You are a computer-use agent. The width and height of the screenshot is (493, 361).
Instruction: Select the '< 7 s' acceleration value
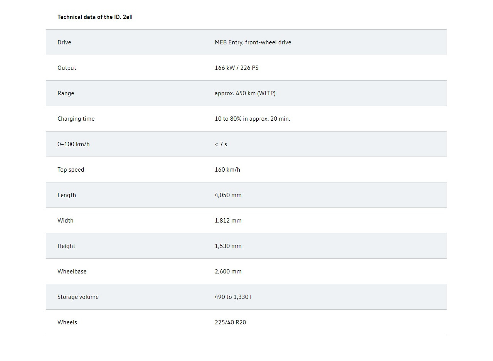pyautogui.click(x=221, y=144)
